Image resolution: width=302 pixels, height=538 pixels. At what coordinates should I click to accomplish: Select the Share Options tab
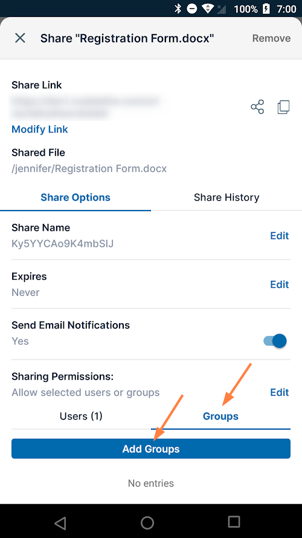75,197
